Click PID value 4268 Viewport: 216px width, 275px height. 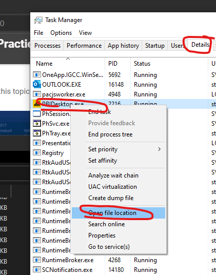click(114, 260)
